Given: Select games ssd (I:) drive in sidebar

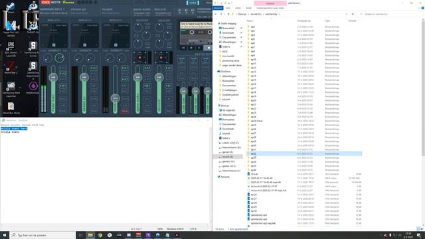Looking at the screenshot, I should pyautogui.click(x=229, y=166).
